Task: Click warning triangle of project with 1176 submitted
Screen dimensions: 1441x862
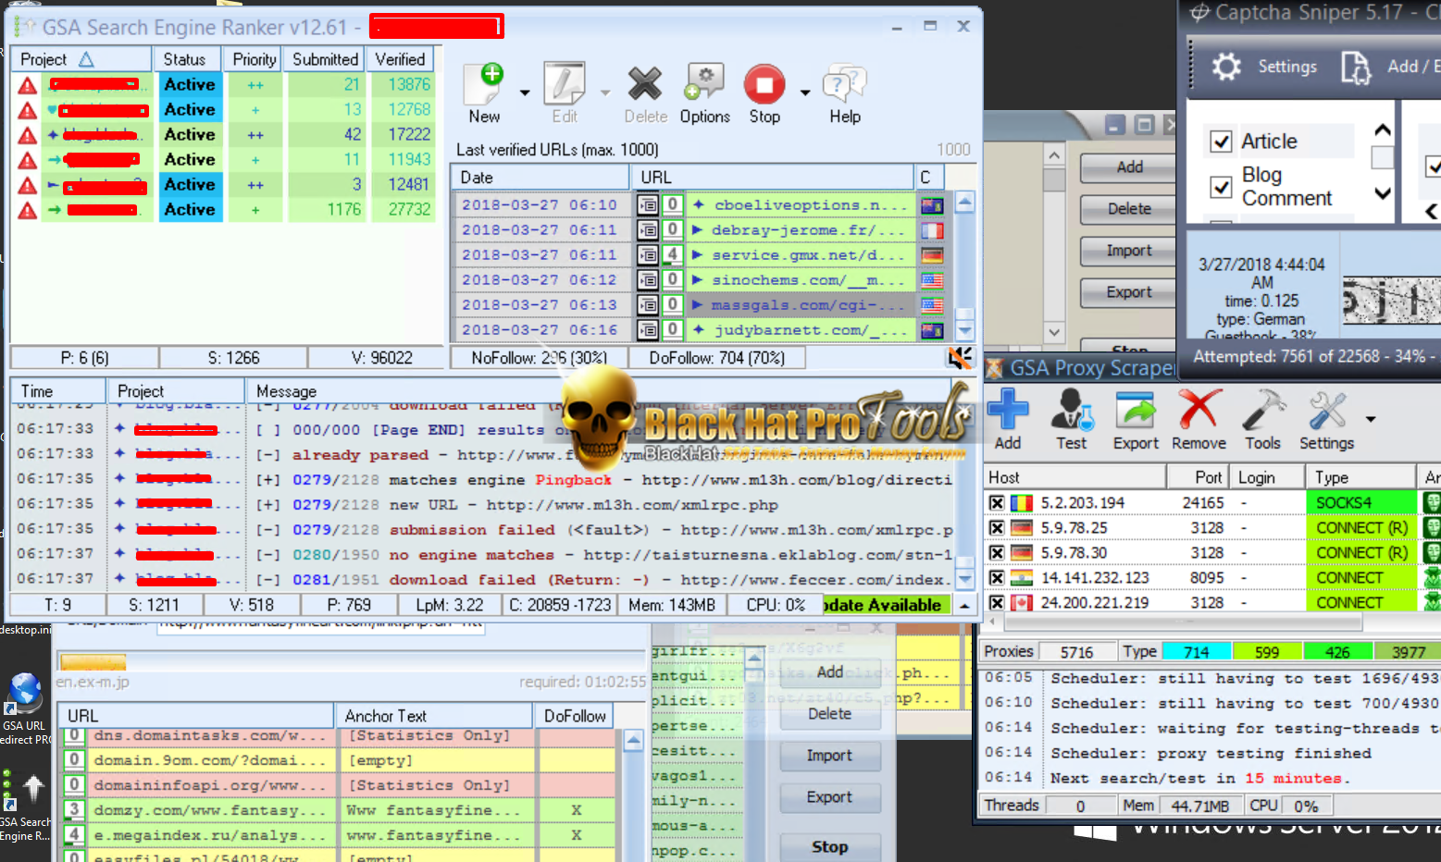Action: (x=28, y=210)
